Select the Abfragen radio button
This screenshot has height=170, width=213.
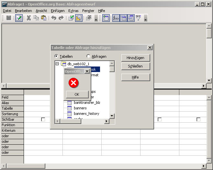click(88, 56)
